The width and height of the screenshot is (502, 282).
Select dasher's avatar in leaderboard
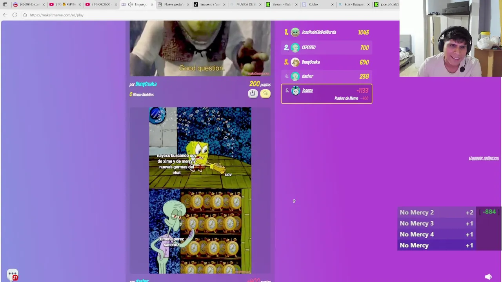tap(295, 76)
